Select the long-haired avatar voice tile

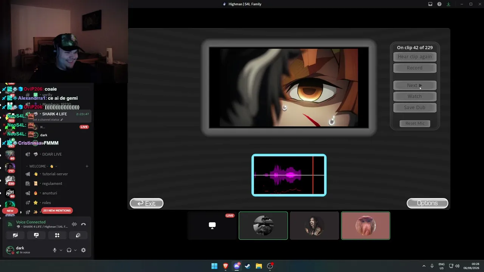click(314, 226)
